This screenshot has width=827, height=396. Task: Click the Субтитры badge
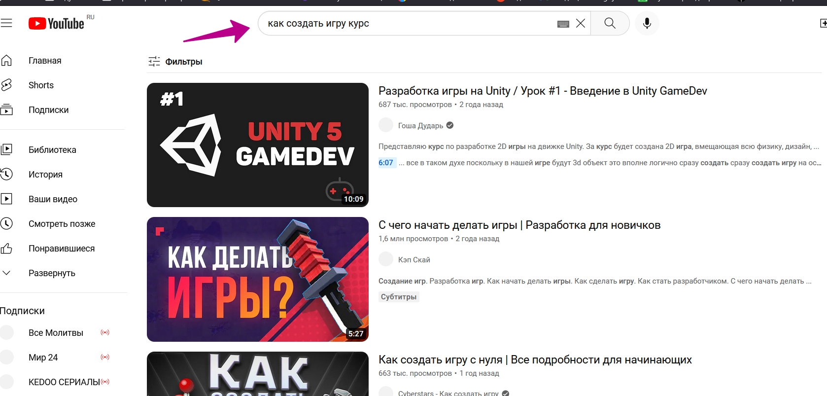(399, 296)
